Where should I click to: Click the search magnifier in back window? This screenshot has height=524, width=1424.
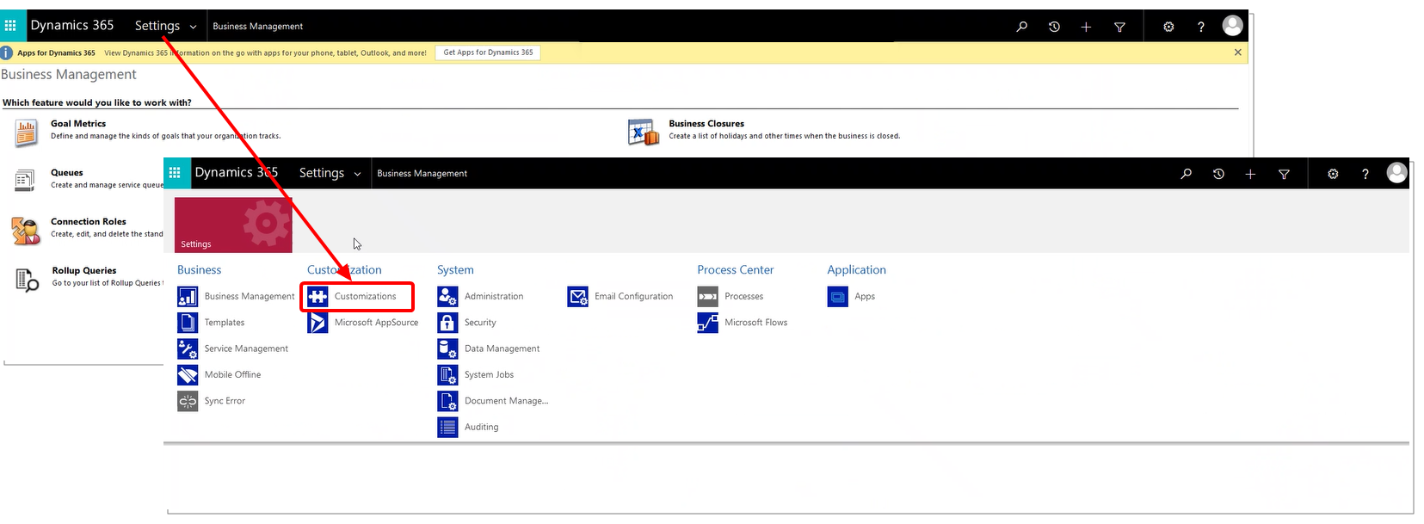[1021, 27]
